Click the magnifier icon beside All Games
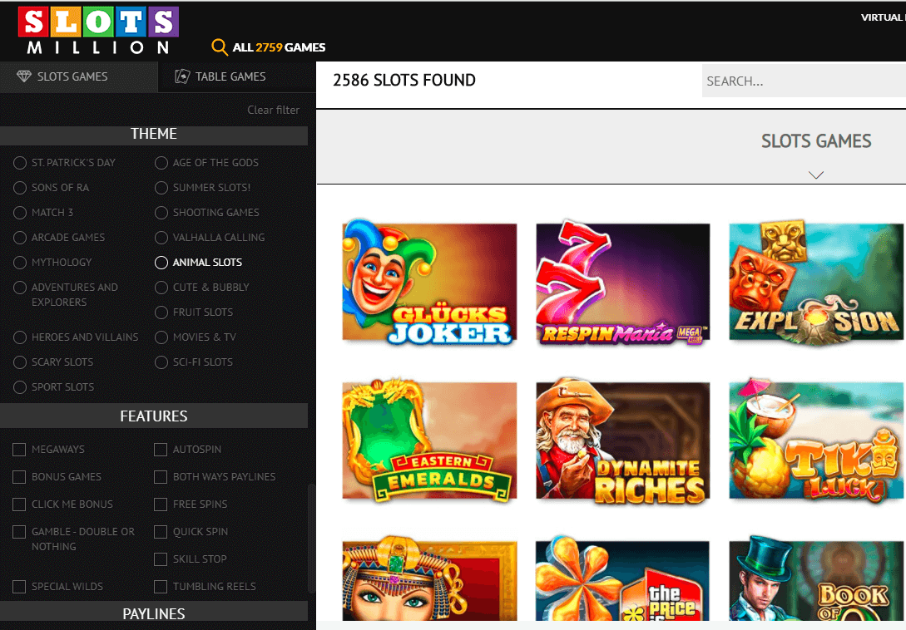The height and width of the screenshot is (630, 906). pos(220,47)
